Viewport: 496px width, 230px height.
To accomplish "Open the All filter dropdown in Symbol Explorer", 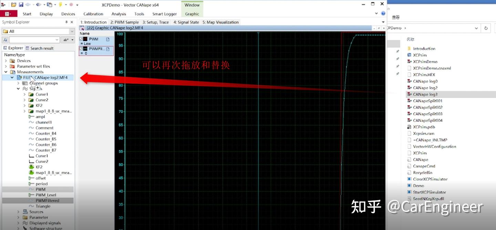I will click(72, 31).
